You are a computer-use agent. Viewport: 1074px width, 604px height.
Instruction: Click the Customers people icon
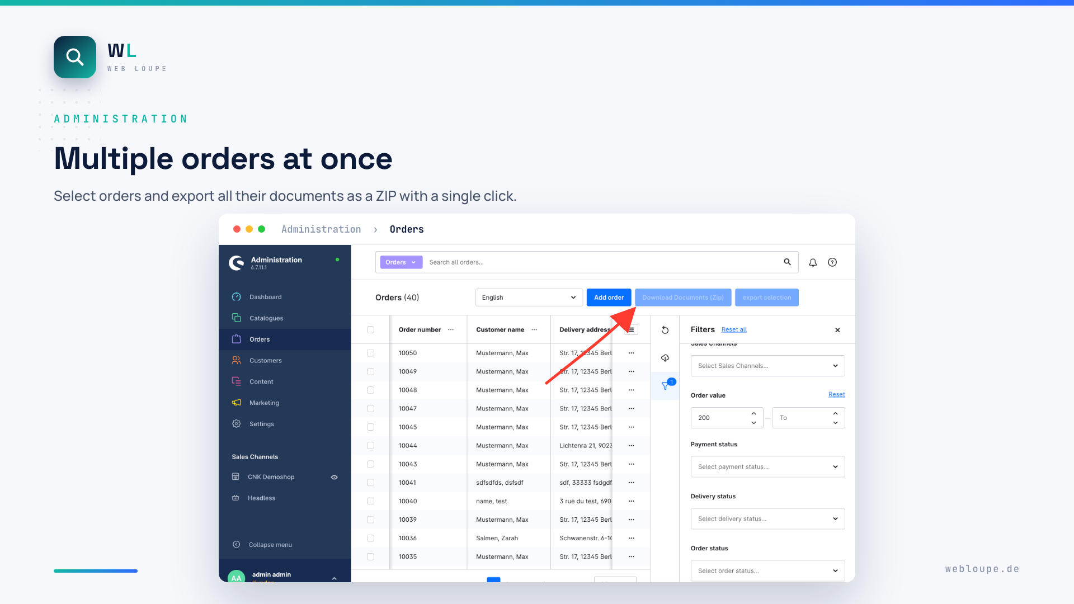(237, 361)
